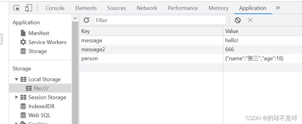Viewport: 302px width, 124px height.
Task: Open Manifest in the Application sidebar
Action: [x=39, y=33]
